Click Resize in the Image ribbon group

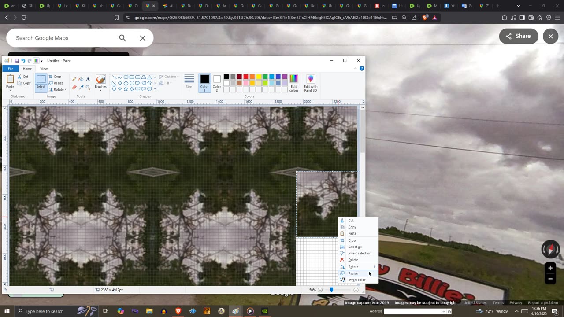[x=56, y=83]
